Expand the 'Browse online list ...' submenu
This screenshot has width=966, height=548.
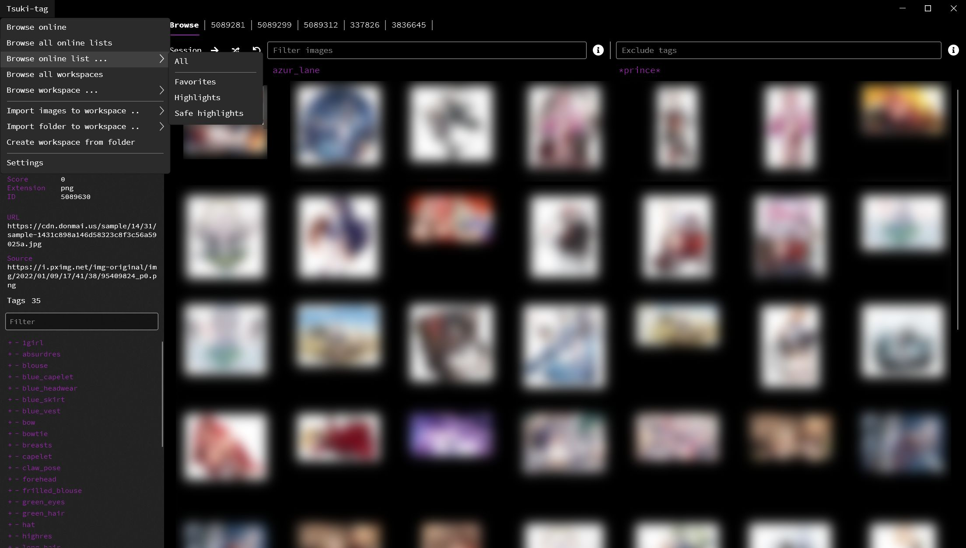click(x=85, y=59)
